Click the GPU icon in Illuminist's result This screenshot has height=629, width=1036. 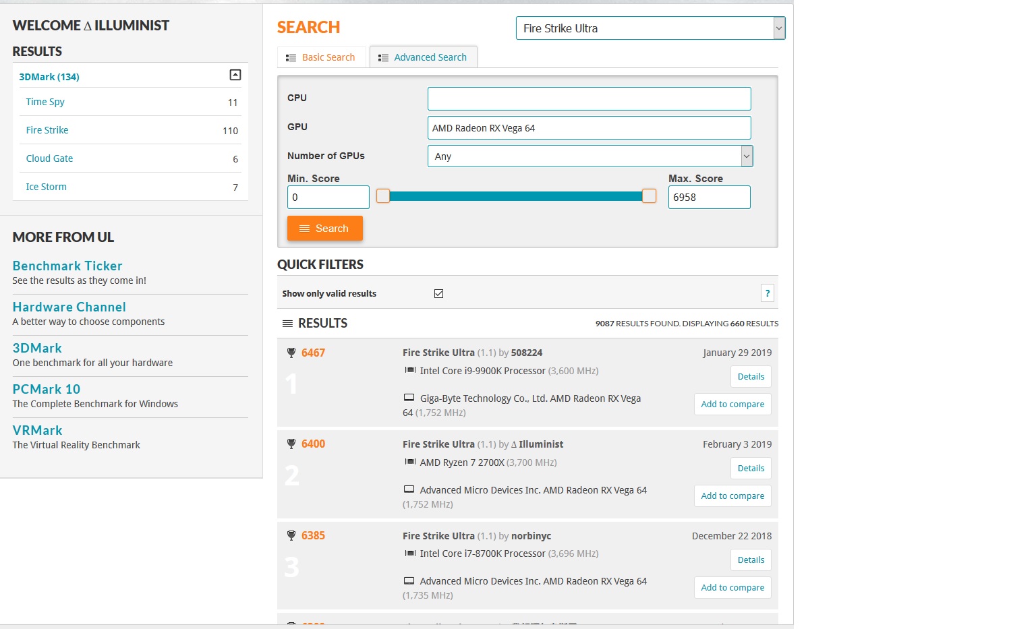pyautogui.click(x=409, y=489)
